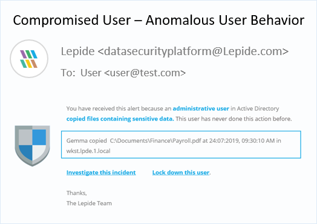Viewport: 317px width, 224px height.
Task: Open the Investigate this incident link
Action: [101, 173]
